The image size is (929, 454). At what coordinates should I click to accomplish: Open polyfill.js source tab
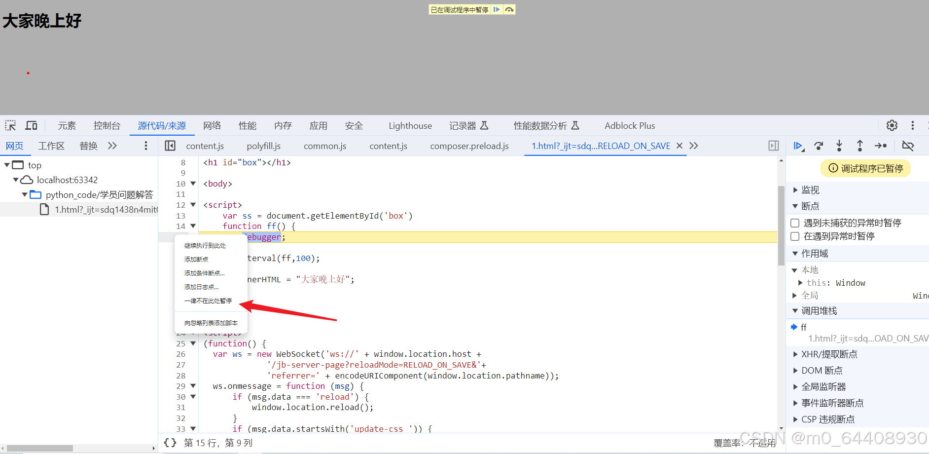tap(264, 146)
